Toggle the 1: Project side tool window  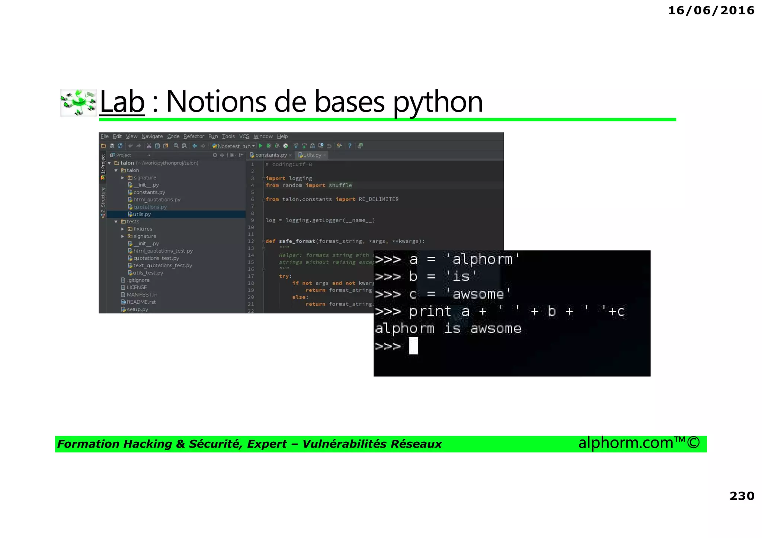point(103,167)
